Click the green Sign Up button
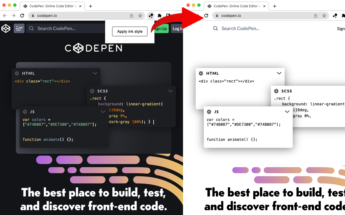Image resolution: width=345 pixels, height=215 pixels. (161, 29)
